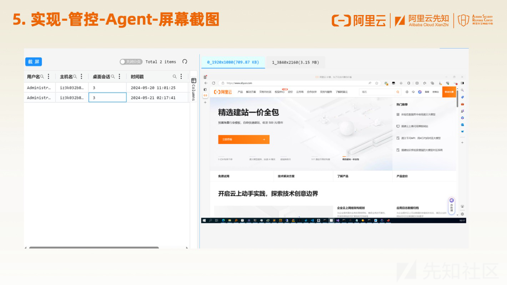Open the 云市场 menu on aliyun.com
The width and height of the screenshot is (507, 285).
point(300,92)
